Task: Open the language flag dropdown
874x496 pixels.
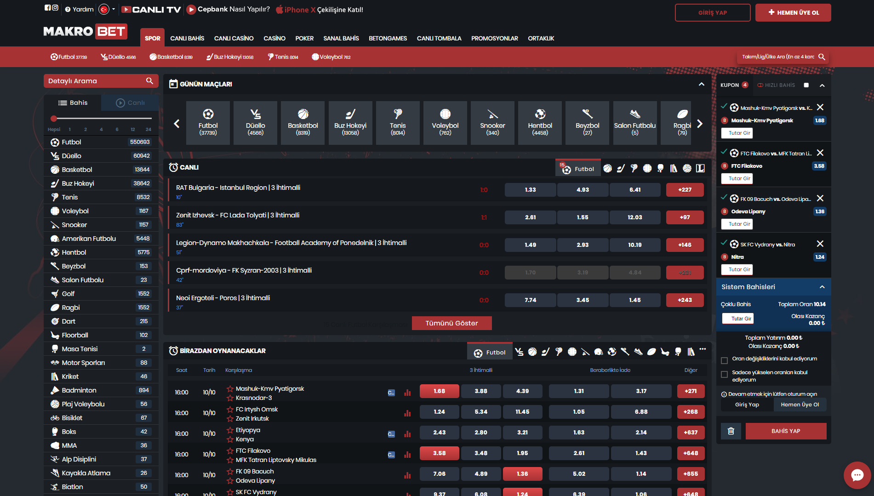Action: tap(107, 9)
